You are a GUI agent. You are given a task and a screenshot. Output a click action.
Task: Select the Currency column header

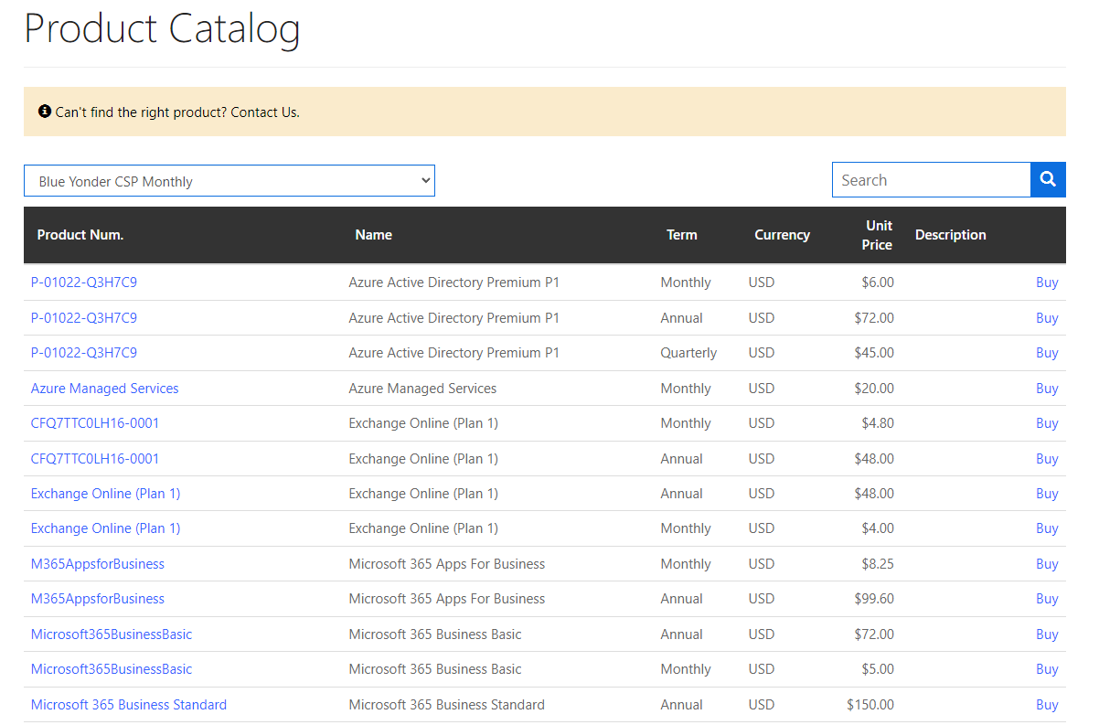[782, 235]
